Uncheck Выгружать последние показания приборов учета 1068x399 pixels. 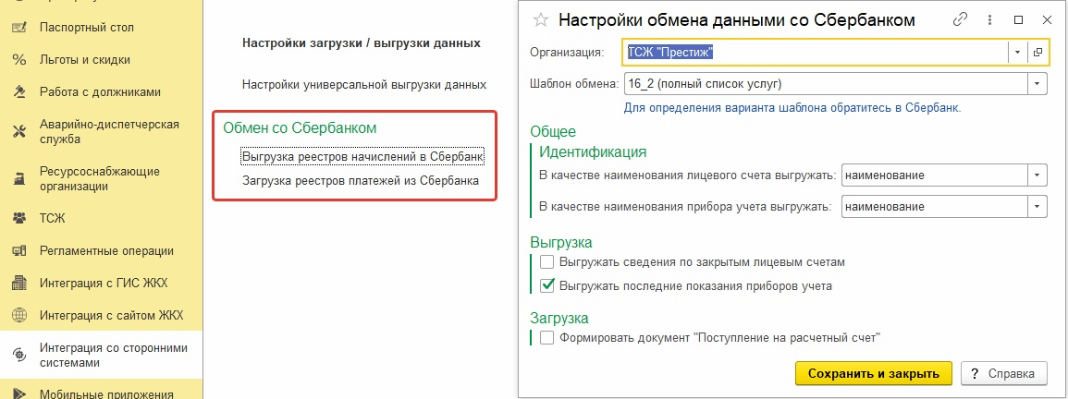[x=546, y=286]
